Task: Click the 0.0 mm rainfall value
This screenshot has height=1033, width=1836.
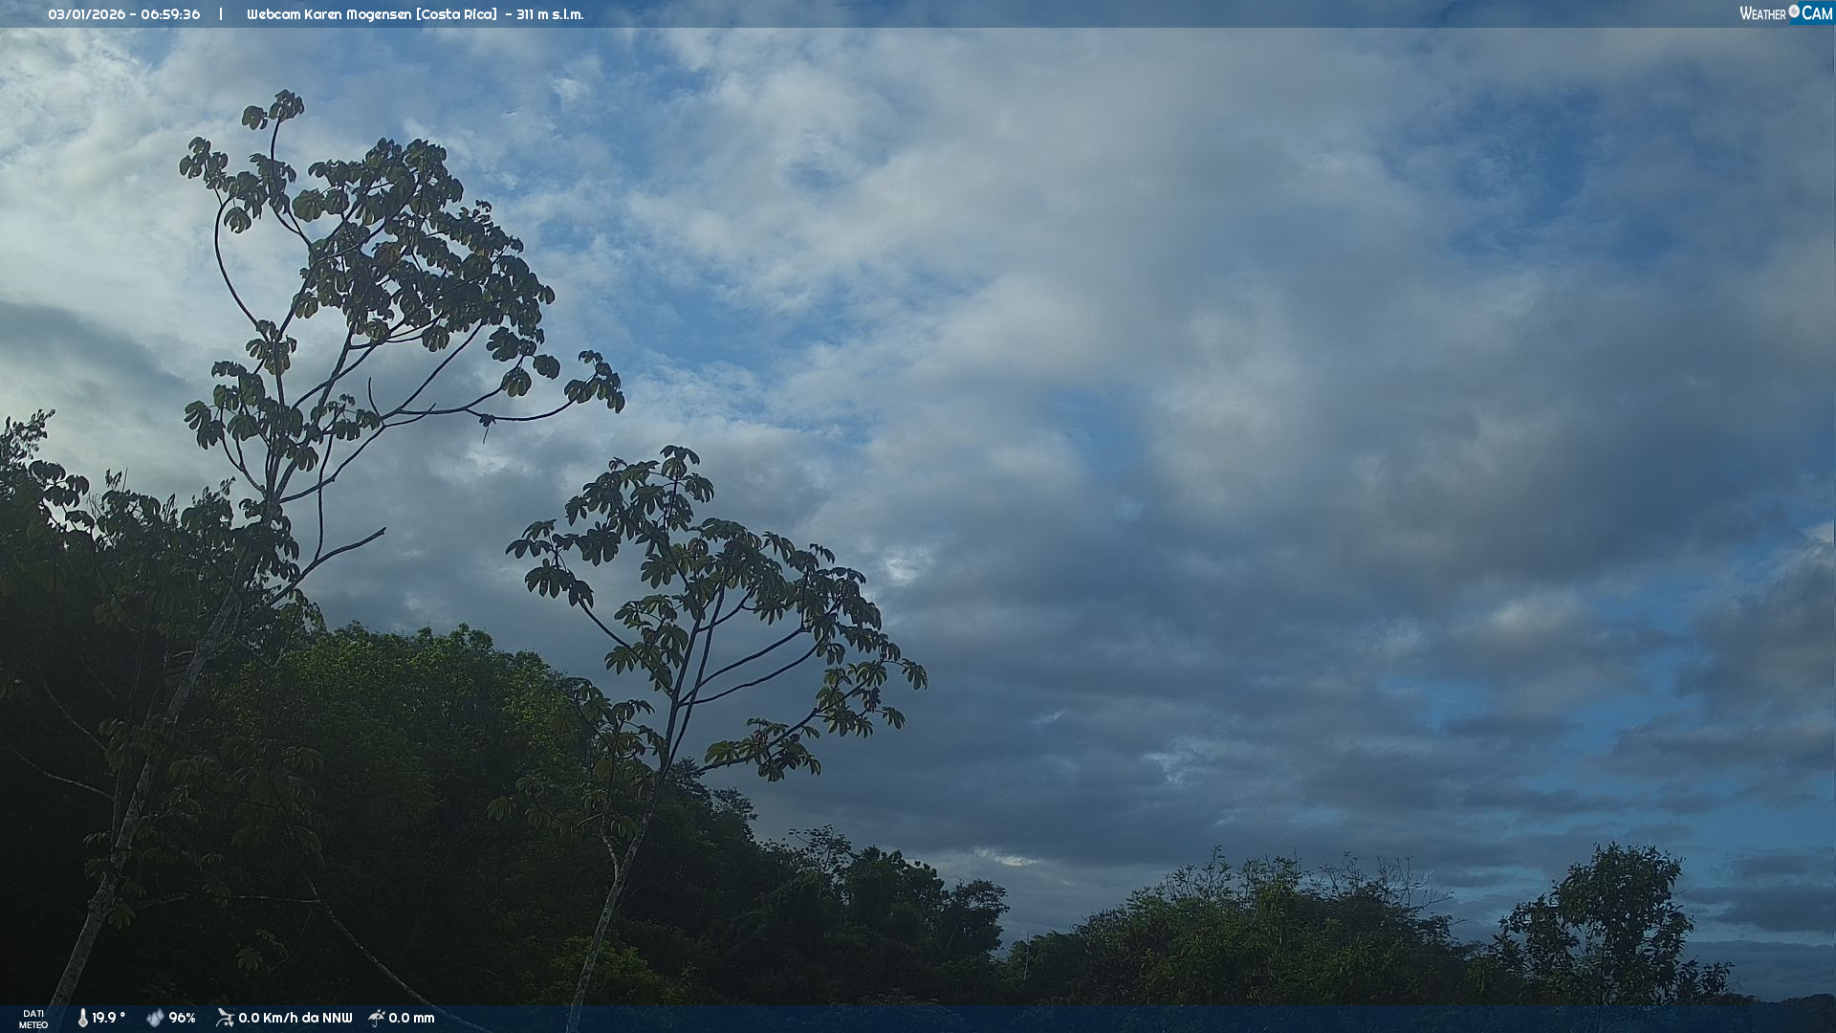Action: [411, 1018]
